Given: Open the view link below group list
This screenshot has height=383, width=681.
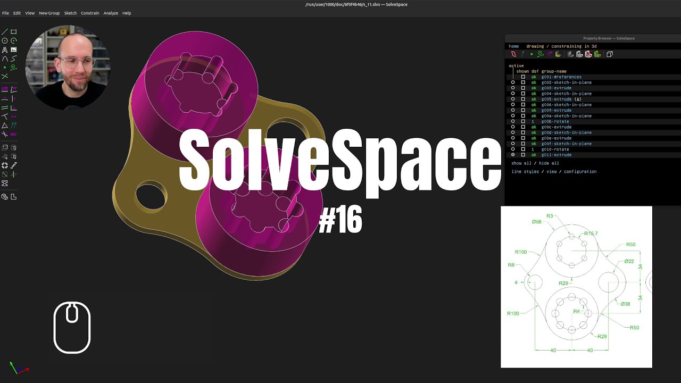Looking at the screenshot, I should pyautogui.click(x=551, y=171).
